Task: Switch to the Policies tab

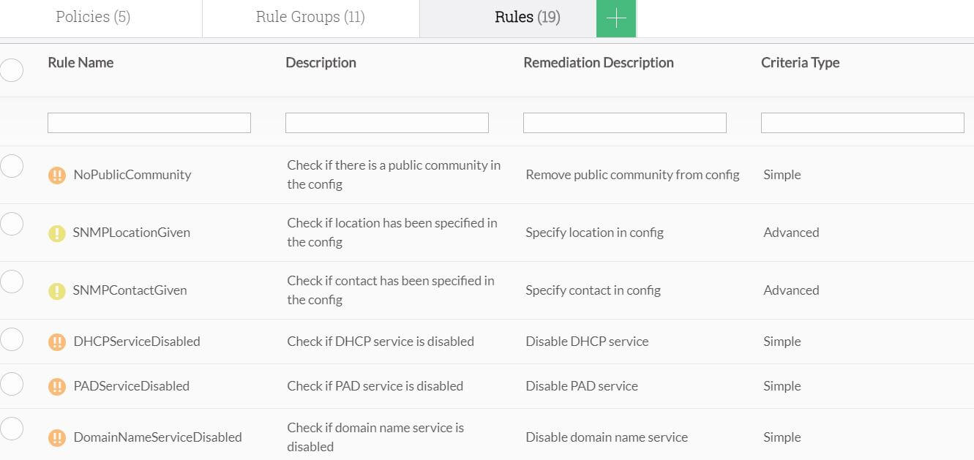Action: (93, 16)
